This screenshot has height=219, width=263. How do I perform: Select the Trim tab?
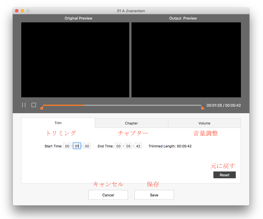point(58,123)
